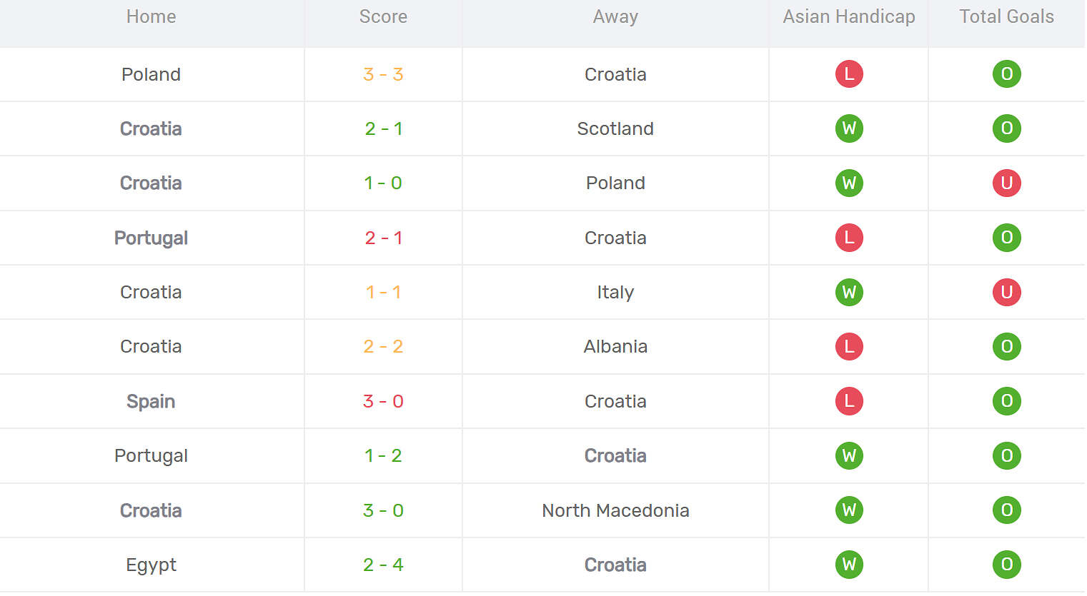Image resolution: width=1087 pixels, height=596 pixels.
Task: Click the green O badge for Croatia vs North Macedonia
Action: coord(1006,510)
